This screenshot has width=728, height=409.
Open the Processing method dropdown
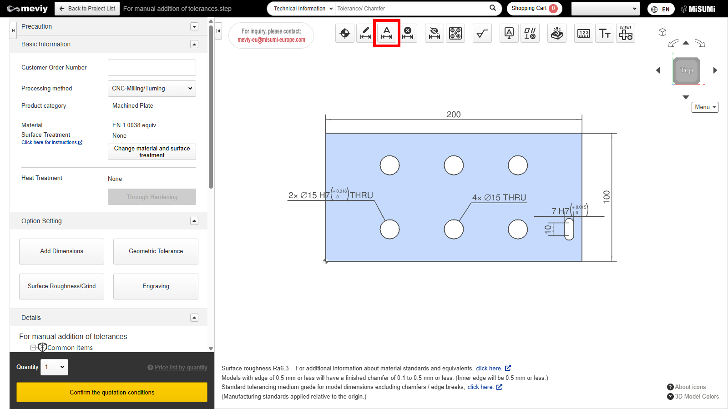tap(152, 89)
